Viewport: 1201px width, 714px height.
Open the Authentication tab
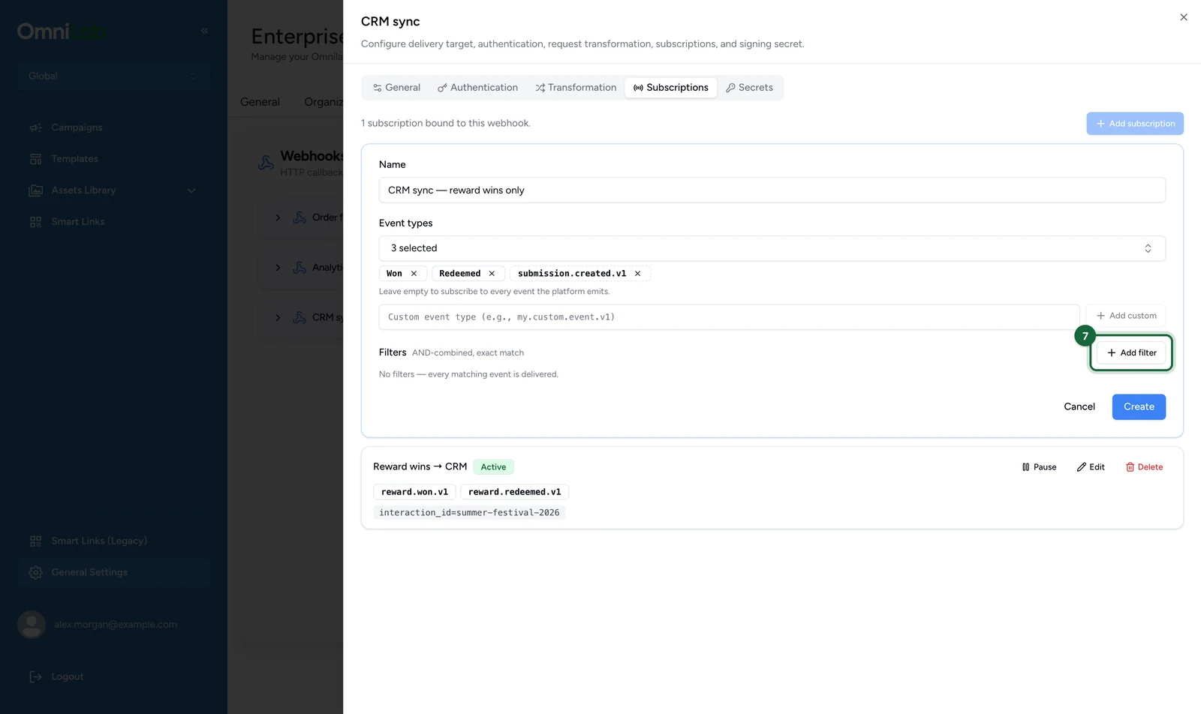pos(477,88)
